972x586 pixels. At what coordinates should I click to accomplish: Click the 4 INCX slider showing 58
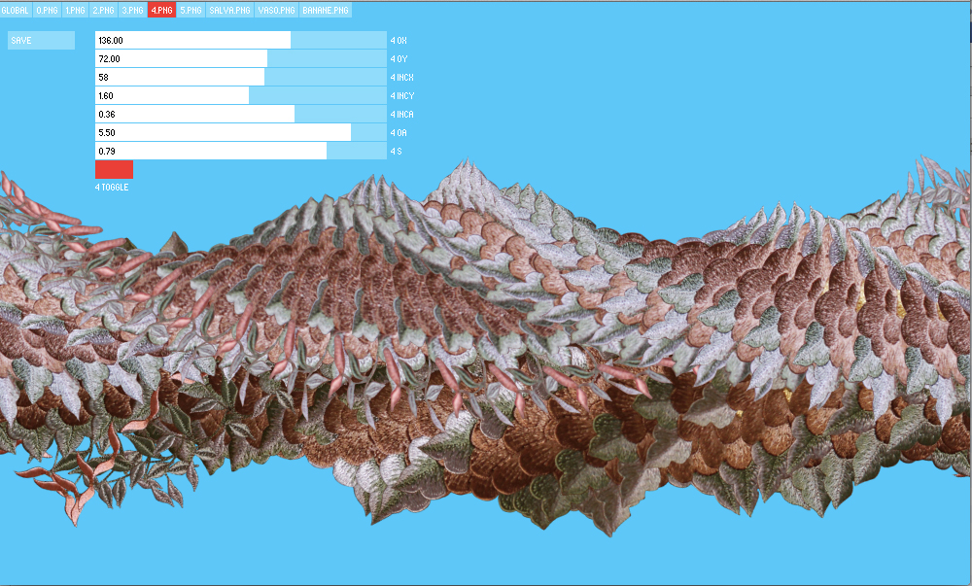(x=240, y=77)
